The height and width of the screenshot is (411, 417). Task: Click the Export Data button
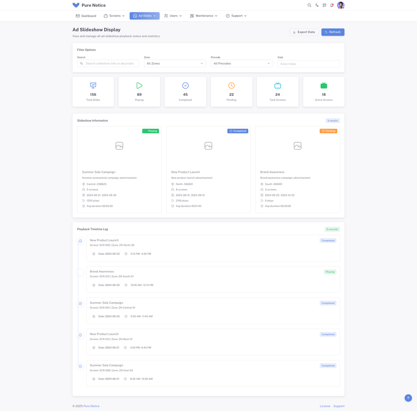(304, 32)
